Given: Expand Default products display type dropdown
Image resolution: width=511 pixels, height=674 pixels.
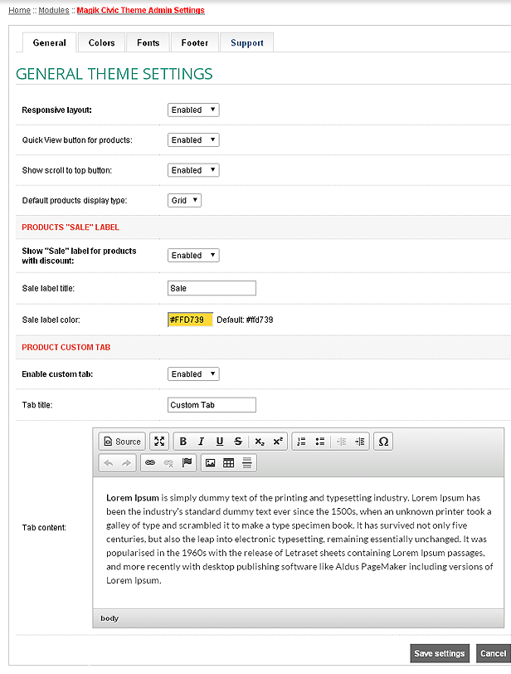Looking at the screenshot, I should [184, 200].
